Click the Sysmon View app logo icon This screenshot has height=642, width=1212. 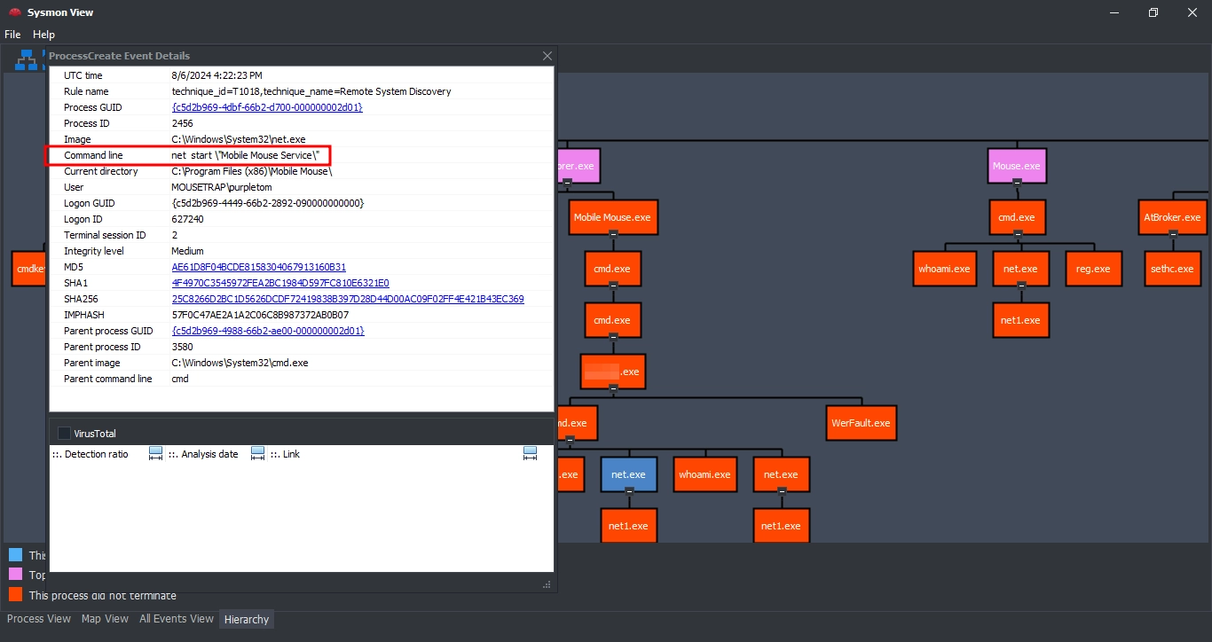click(x=14, y=12)
